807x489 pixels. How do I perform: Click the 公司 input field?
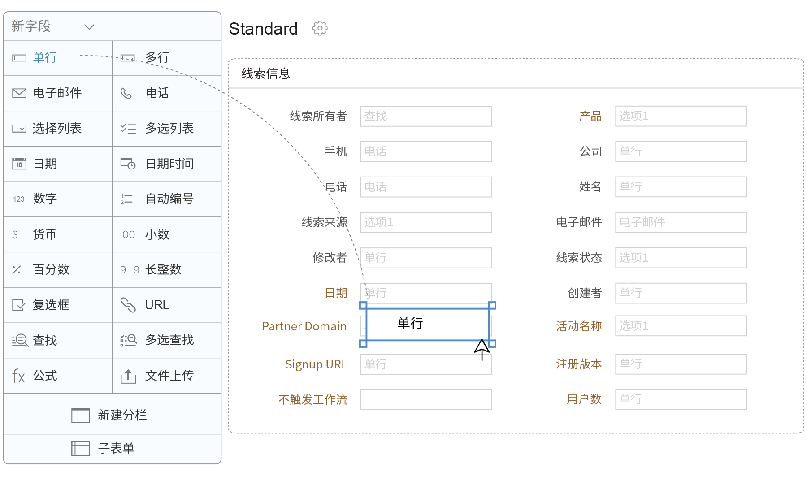(x=681, y=151)
